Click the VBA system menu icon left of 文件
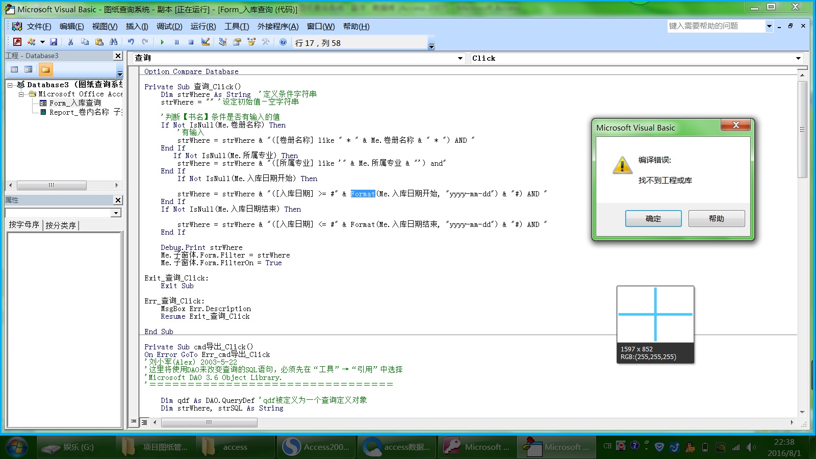Screen dimensions: 816x459 point(17,27)
